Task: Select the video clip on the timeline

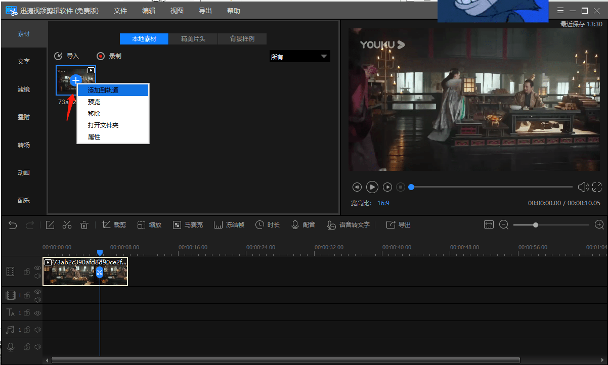Action: click(x=85, y=271)
